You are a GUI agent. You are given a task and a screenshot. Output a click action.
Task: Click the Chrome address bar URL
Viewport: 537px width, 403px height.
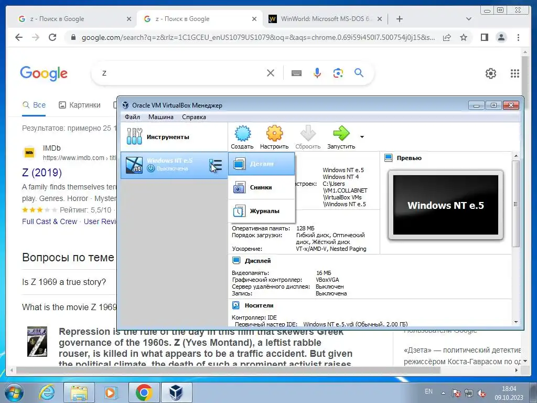(258, 37)
